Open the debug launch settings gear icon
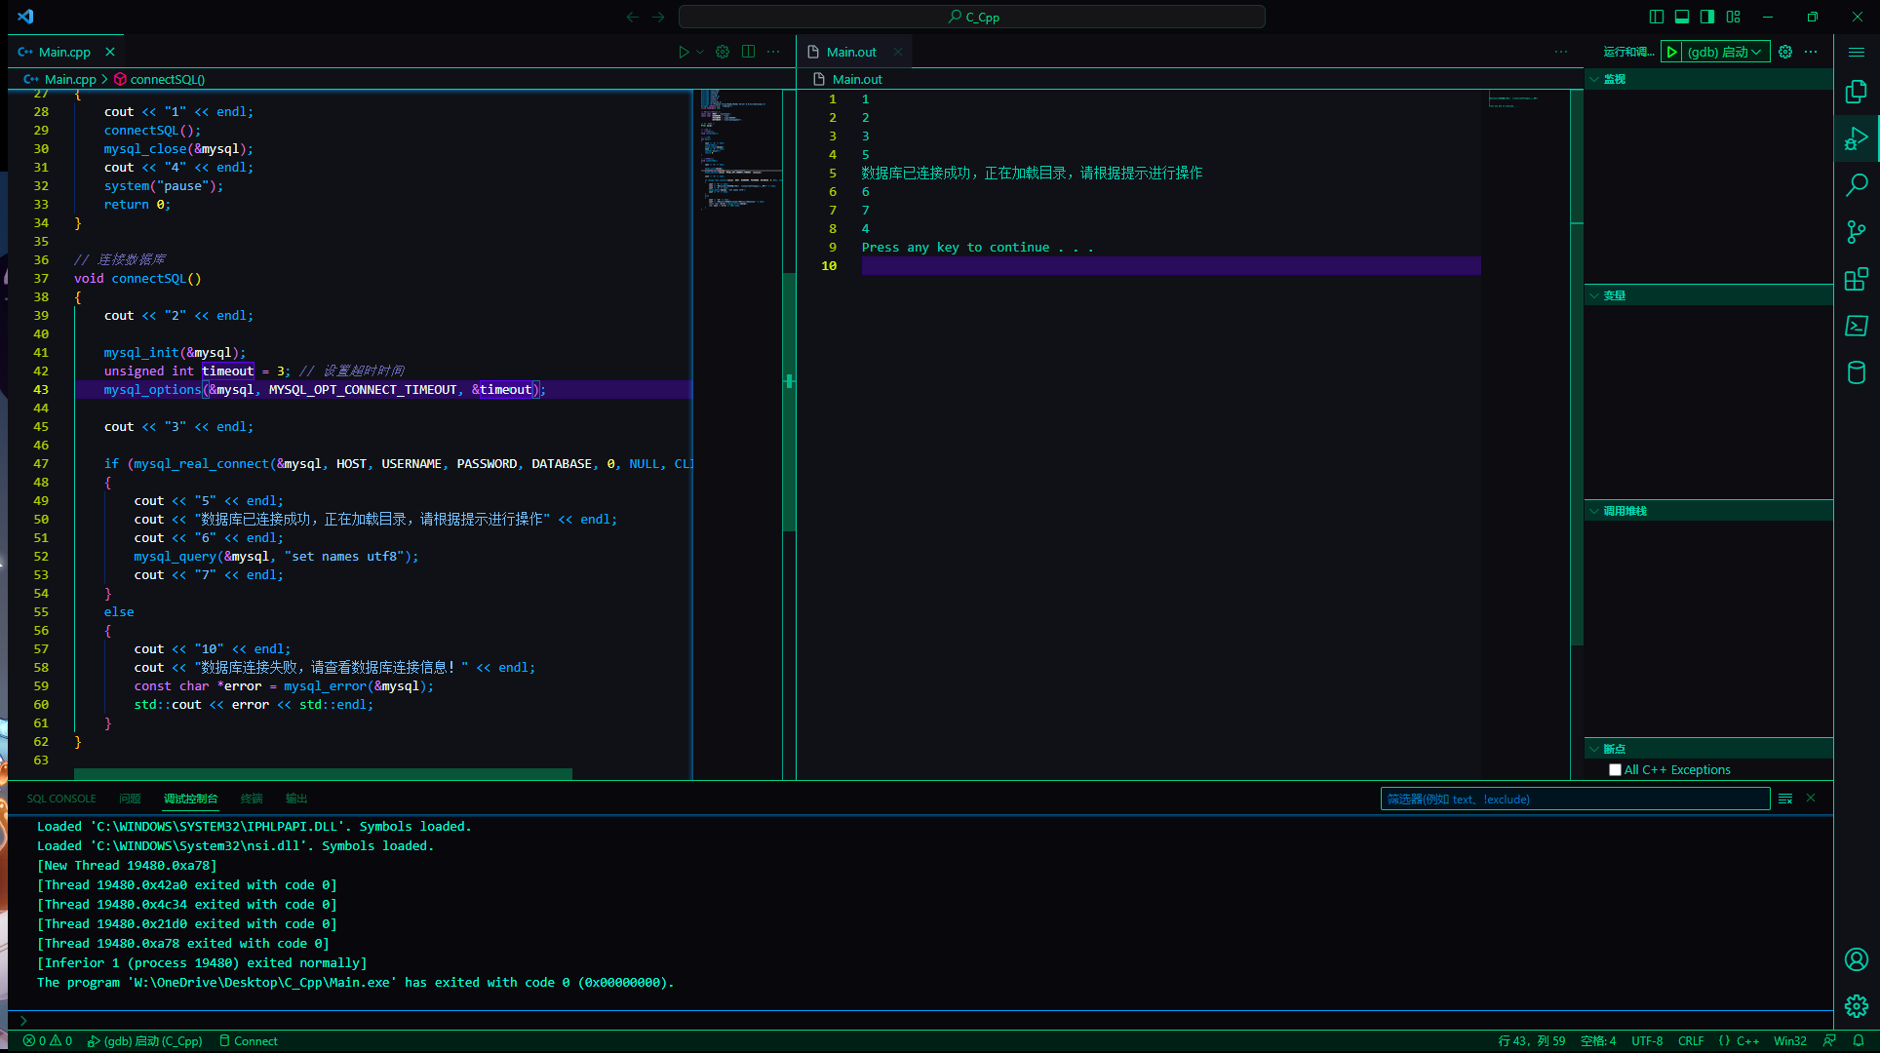The height and width of the screenshot is (1053, 1880). (x=1784, y=52)
